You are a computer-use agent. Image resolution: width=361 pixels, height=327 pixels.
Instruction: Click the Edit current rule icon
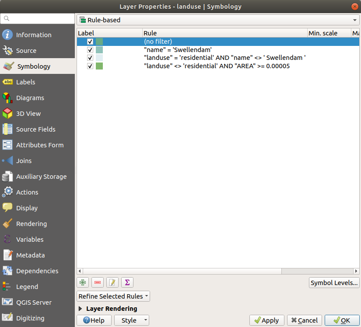[112, 282]
